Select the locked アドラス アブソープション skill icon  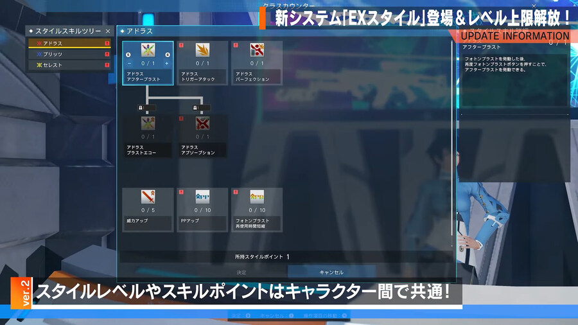click(202, 123)
